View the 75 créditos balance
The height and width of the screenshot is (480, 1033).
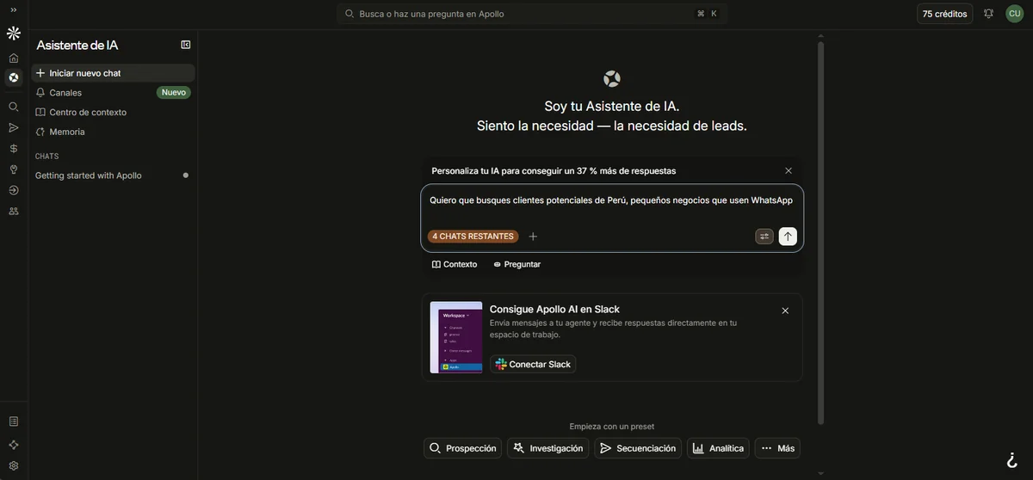pos(944,14)
